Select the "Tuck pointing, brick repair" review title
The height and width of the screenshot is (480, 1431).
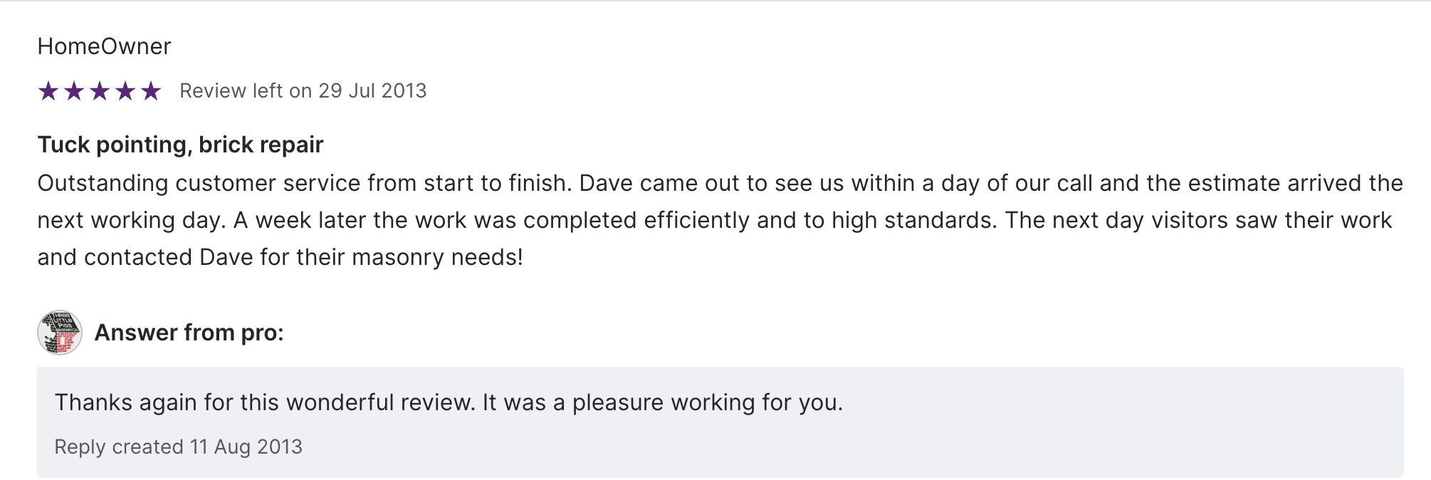(180, 145)
